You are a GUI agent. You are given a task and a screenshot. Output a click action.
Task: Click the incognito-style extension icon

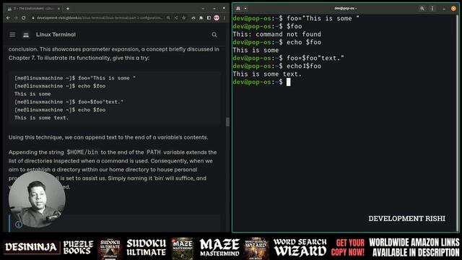click(193, 18)
